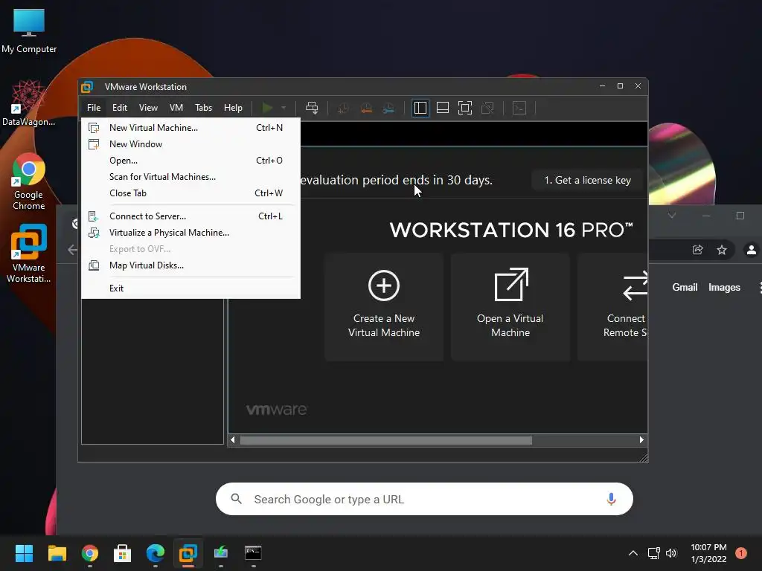Screen dimensions: 762x571
Task: Open Microsoft Edge from the taskbar
Action: click(155, 553)
